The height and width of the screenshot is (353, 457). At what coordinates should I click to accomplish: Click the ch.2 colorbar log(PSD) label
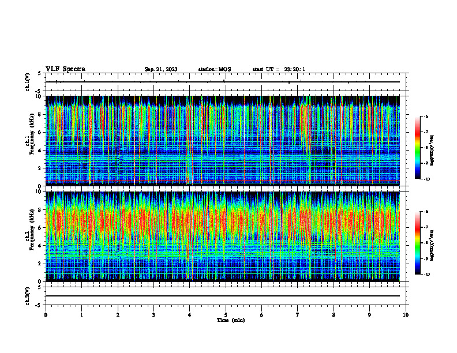pos(432,245)
